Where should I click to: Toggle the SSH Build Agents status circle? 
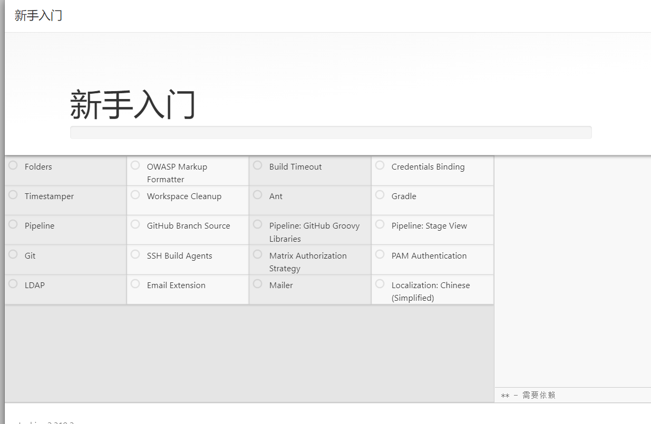click(x=135, y=254)
